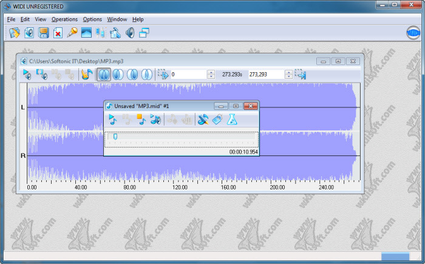Select the fourth channel mode circles icon
The height and width of the screenshot is (264, 425).
[x=147, y=74]
